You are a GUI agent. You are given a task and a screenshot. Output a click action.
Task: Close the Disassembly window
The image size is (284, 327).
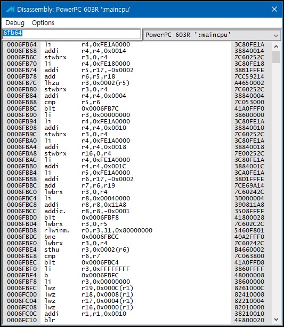(274, 9)
